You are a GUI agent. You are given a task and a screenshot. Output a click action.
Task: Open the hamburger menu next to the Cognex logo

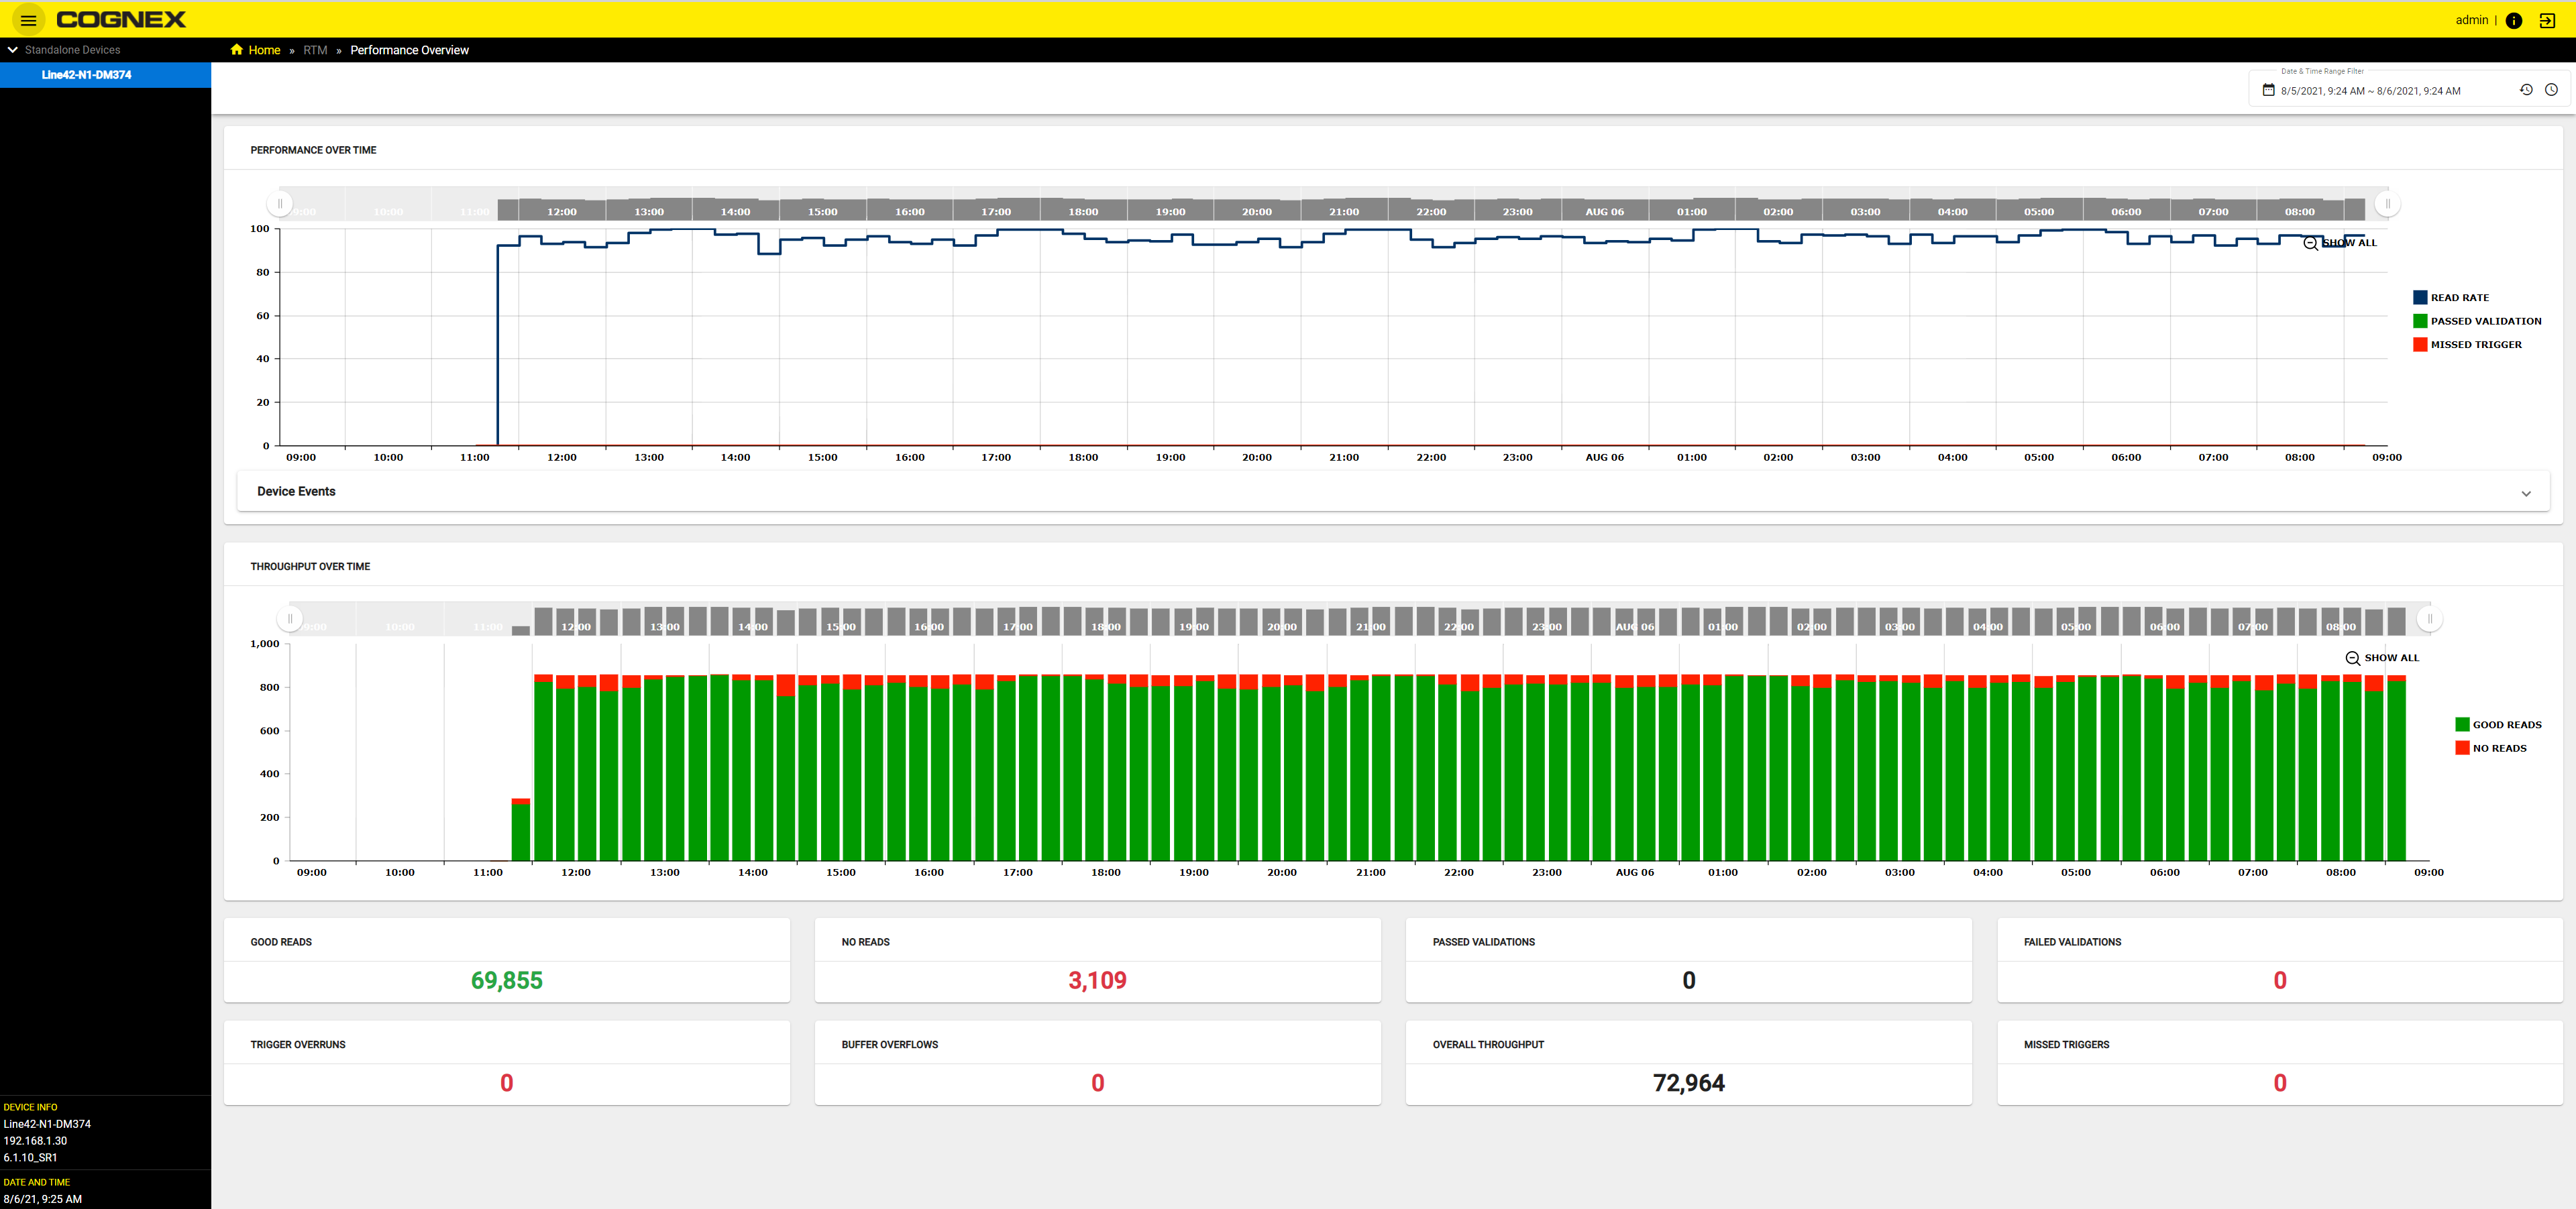pyautogui.click(x=28, y=20)
